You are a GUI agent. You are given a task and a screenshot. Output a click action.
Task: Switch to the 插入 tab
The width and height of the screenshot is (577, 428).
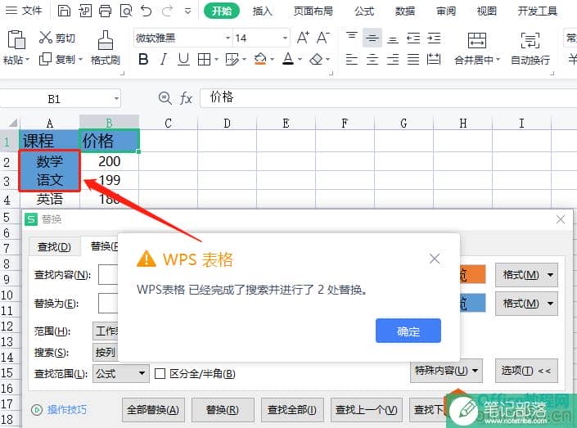pyautogui.click(x=263, y=11)
